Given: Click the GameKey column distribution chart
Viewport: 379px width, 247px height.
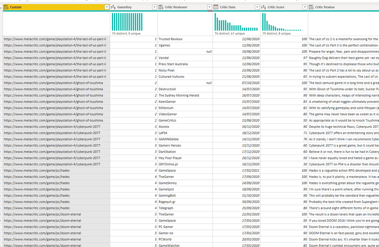Looking at the screenshot, I should 127,22.
